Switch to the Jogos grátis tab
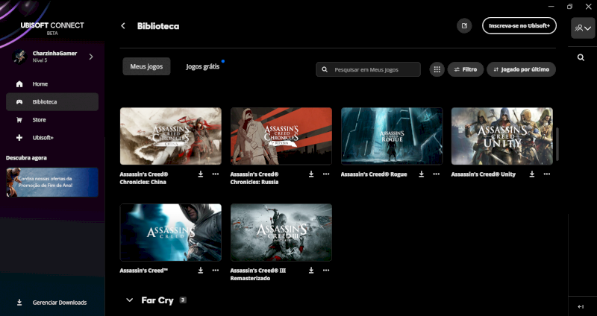Image resolution: width=597 pixels, height=316 pixels. [x=203, y=66]
